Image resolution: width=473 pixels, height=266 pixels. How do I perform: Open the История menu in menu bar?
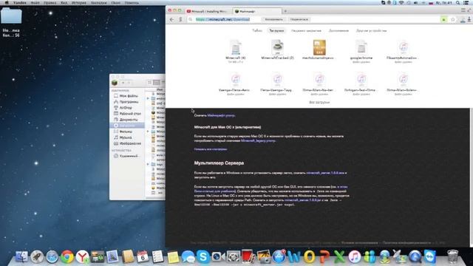(x=78, y=2)
